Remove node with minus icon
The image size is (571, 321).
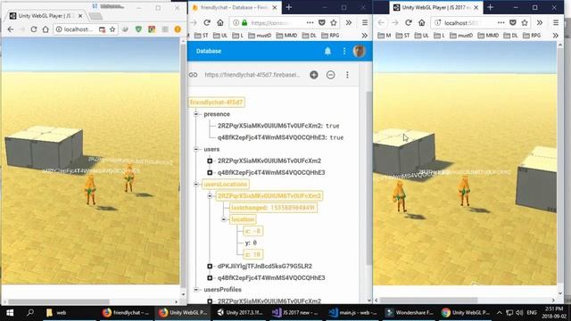pos(331,75)
